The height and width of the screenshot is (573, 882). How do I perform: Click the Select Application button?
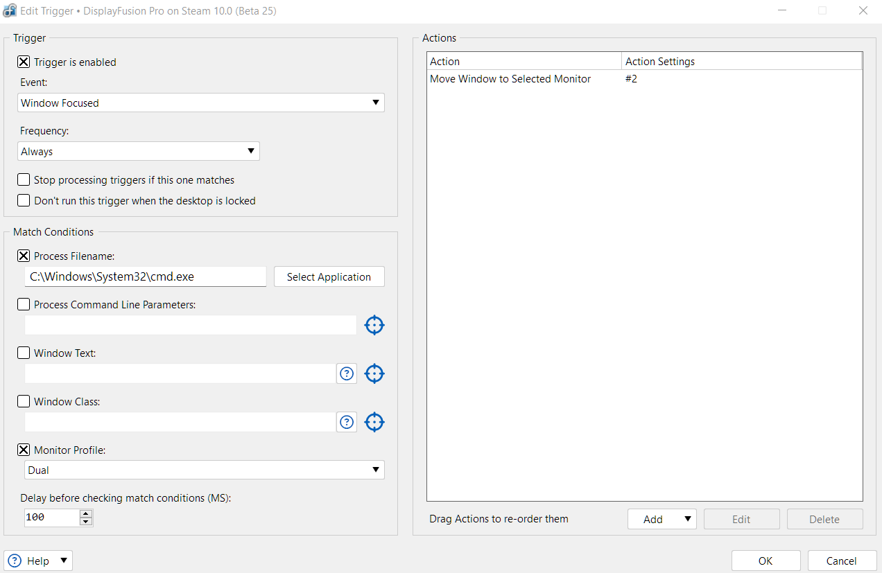click(x=329, y=276)
